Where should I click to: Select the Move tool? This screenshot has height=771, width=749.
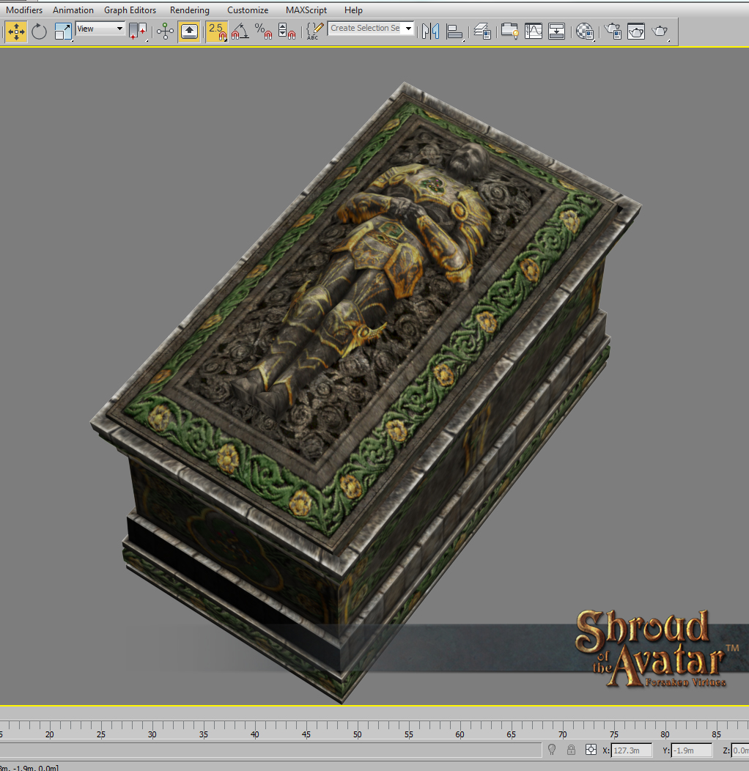tap(15, 31)
